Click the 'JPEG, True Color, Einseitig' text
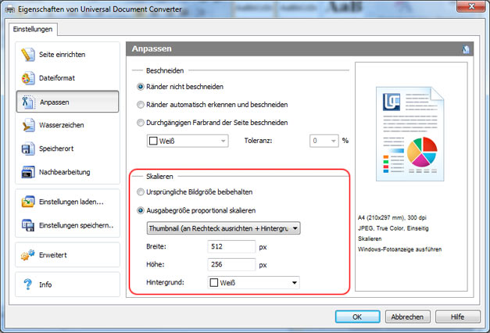 coord(393,228)
